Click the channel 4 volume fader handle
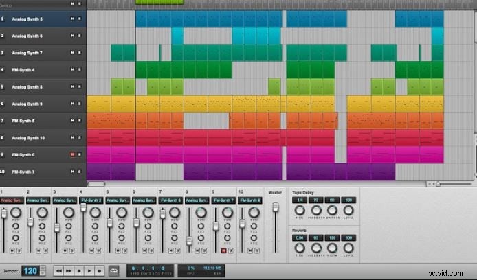 point(83,207)
